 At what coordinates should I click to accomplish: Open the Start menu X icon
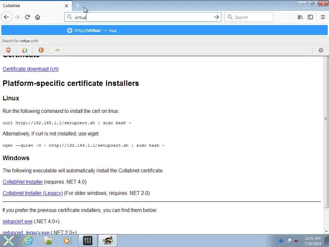[x=8, y=241]
